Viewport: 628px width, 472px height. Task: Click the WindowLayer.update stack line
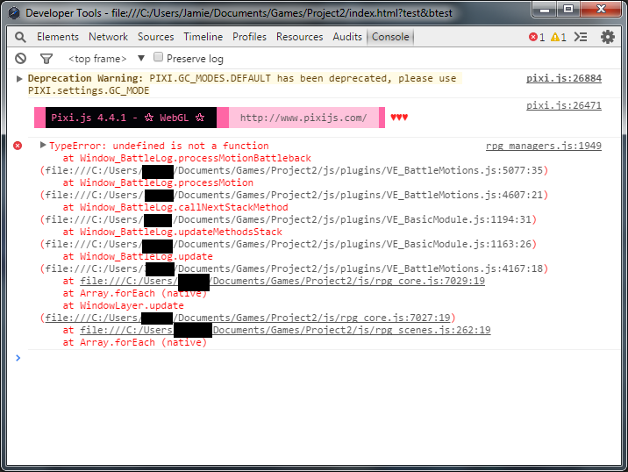pos(123,305)
